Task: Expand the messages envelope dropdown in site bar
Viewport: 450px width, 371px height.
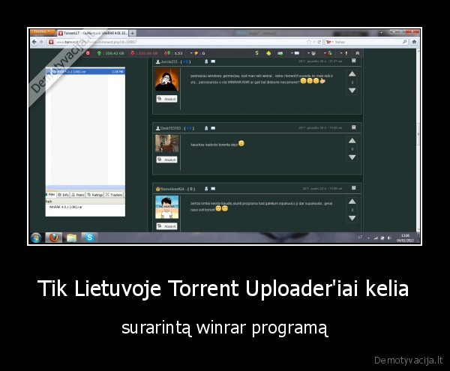Action: tap(295, 53)
